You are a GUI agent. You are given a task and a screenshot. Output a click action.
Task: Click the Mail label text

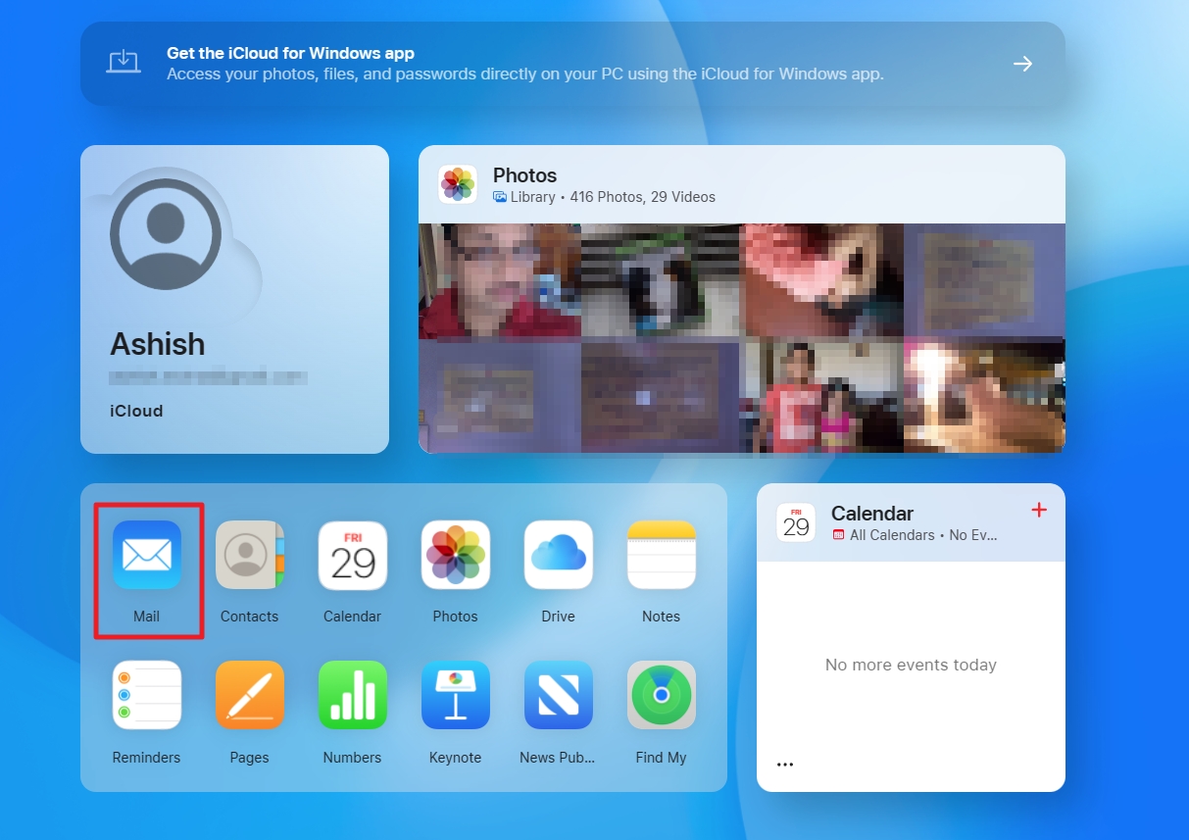coord(147,617)
